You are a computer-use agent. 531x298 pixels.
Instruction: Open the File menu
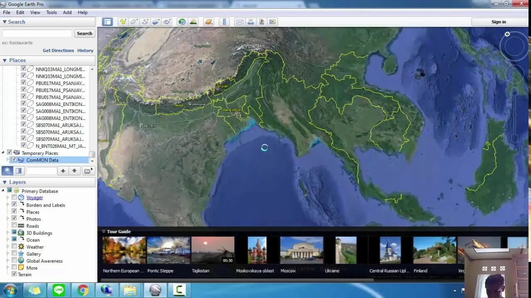click(7, 12)
